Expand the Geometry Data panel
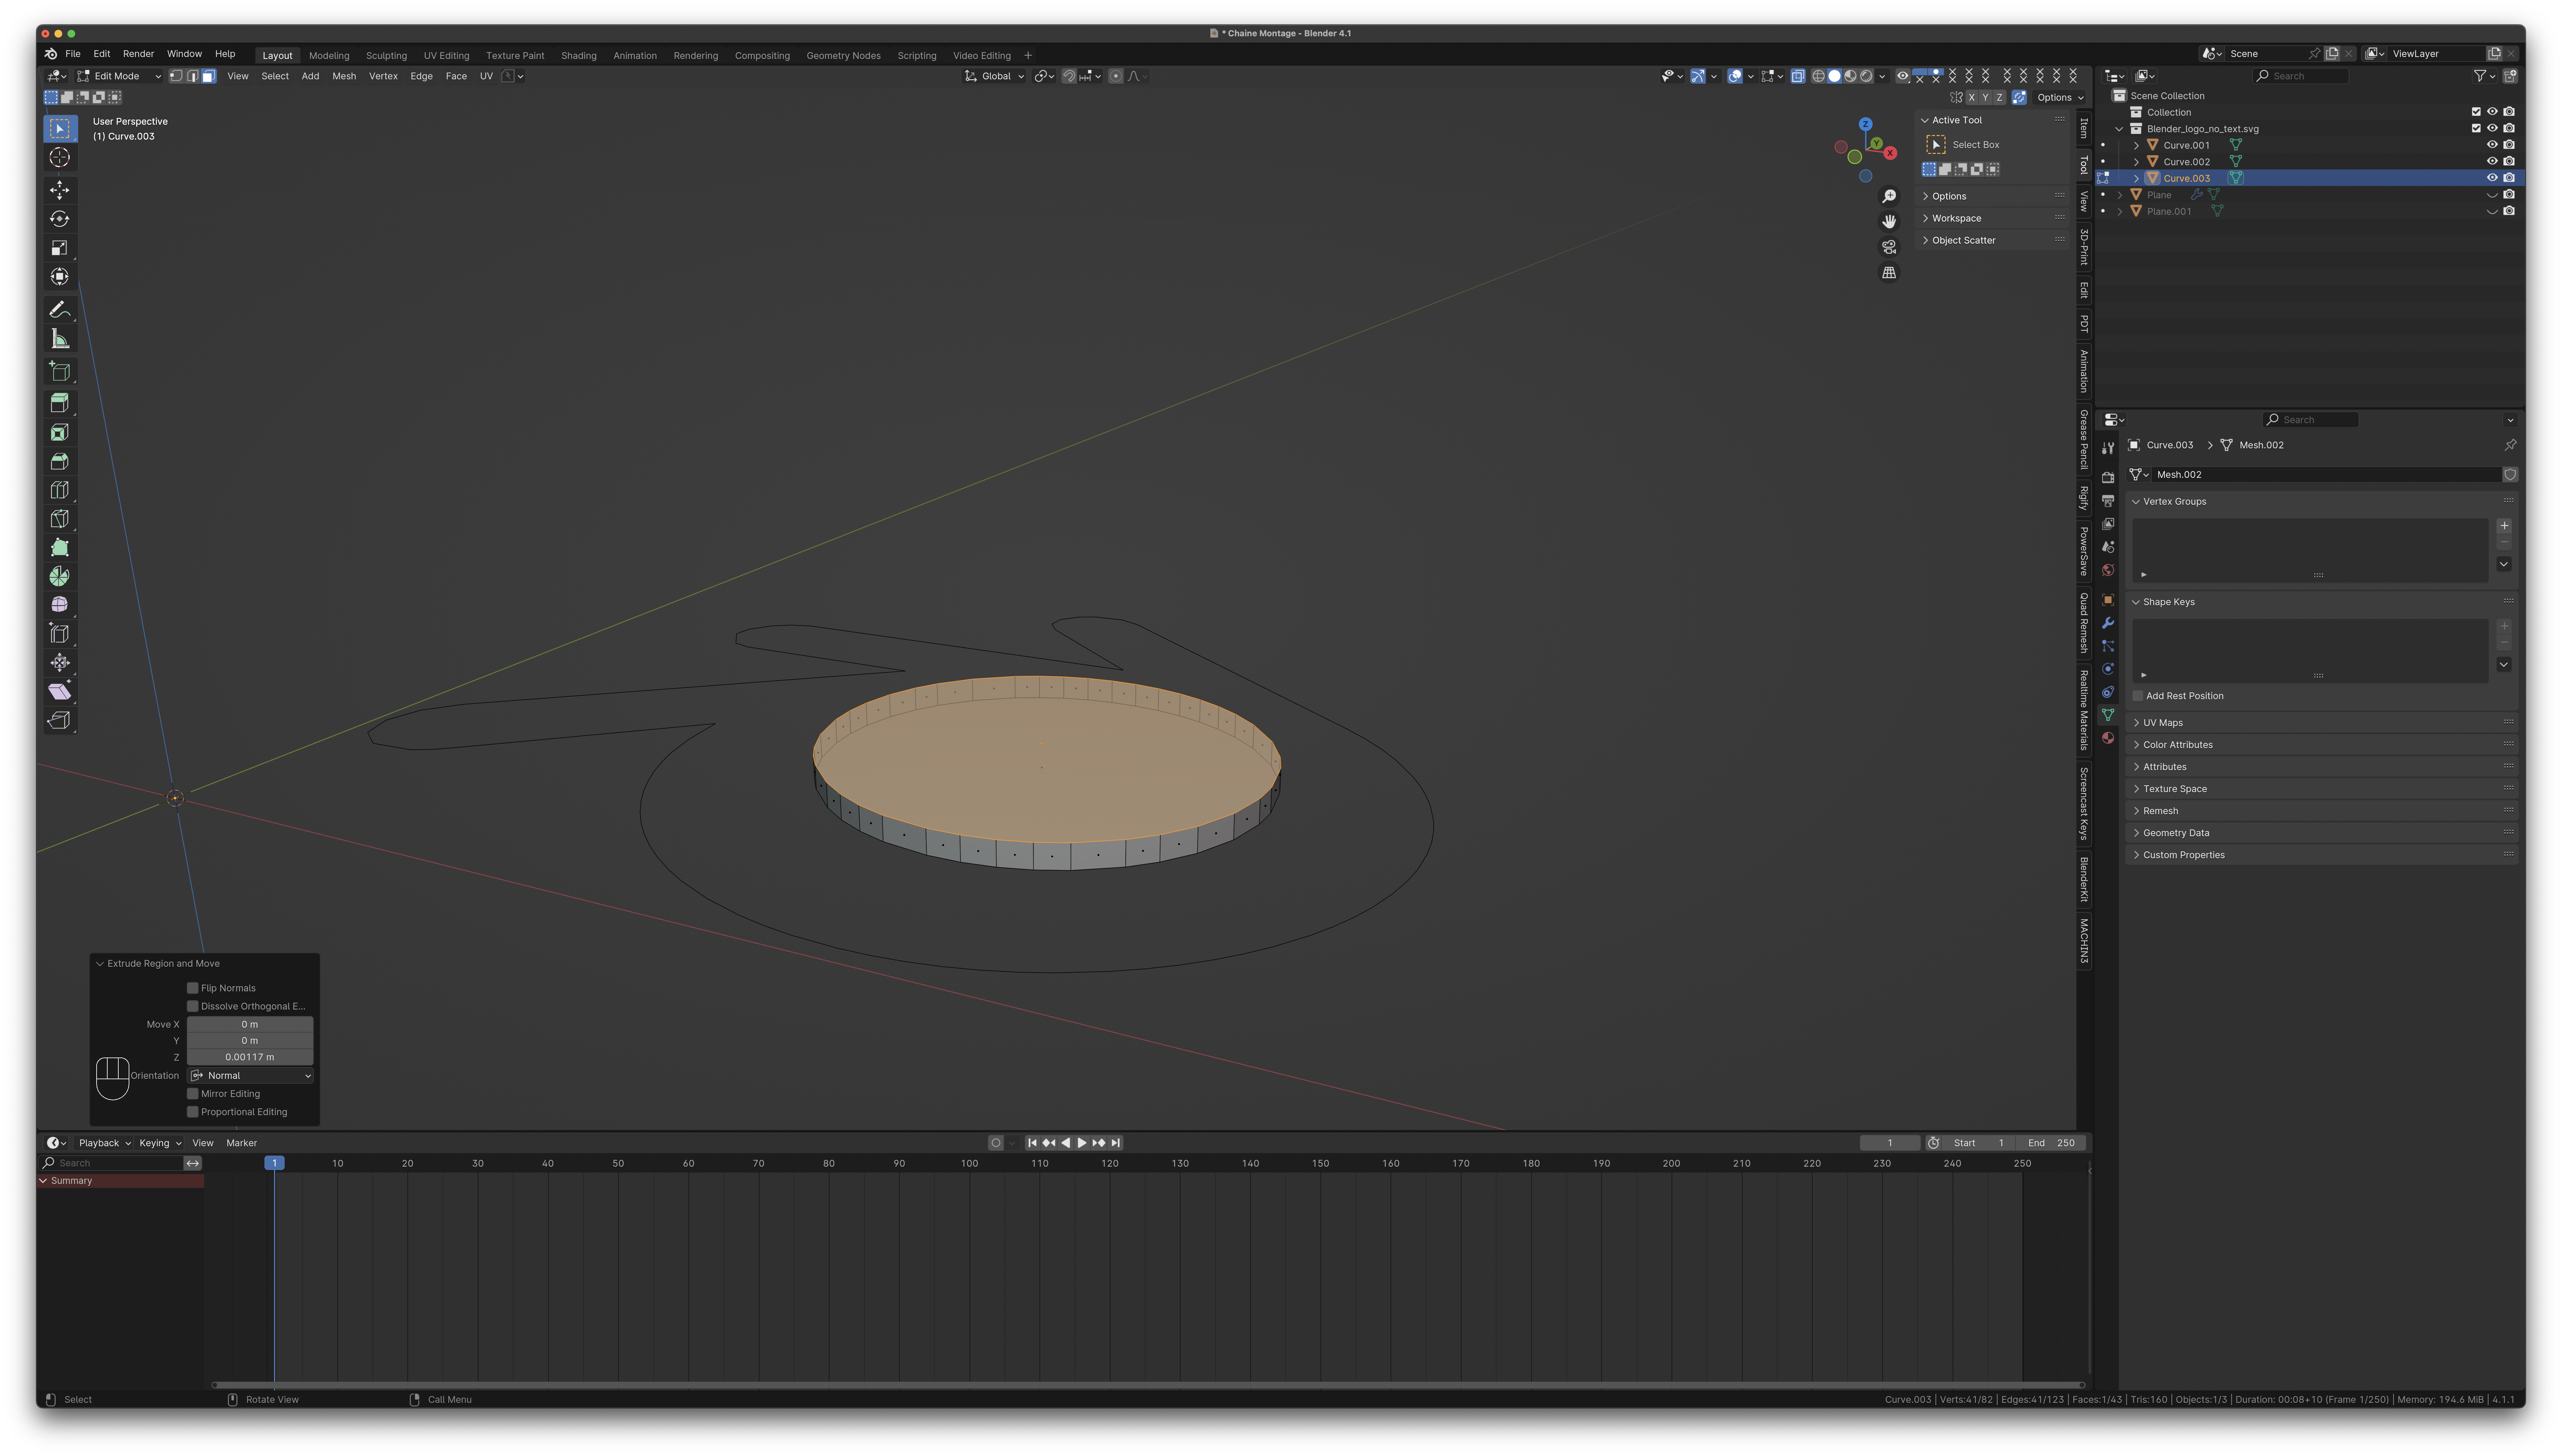 click(x=2176, y=833)
